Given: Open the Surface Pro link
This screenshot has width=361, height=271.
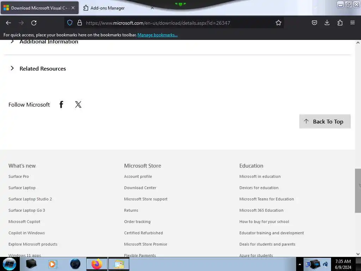Looking at the screenshot, I should coord(19,176).
